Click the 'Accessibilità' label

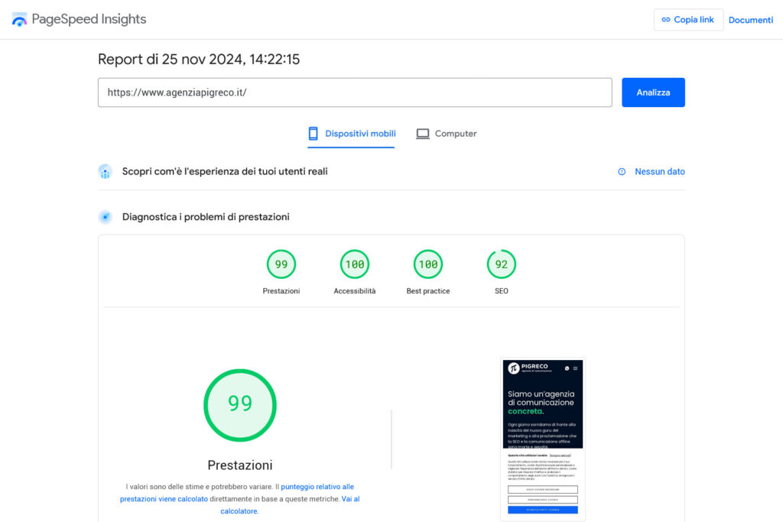click(x=355, y=291)
